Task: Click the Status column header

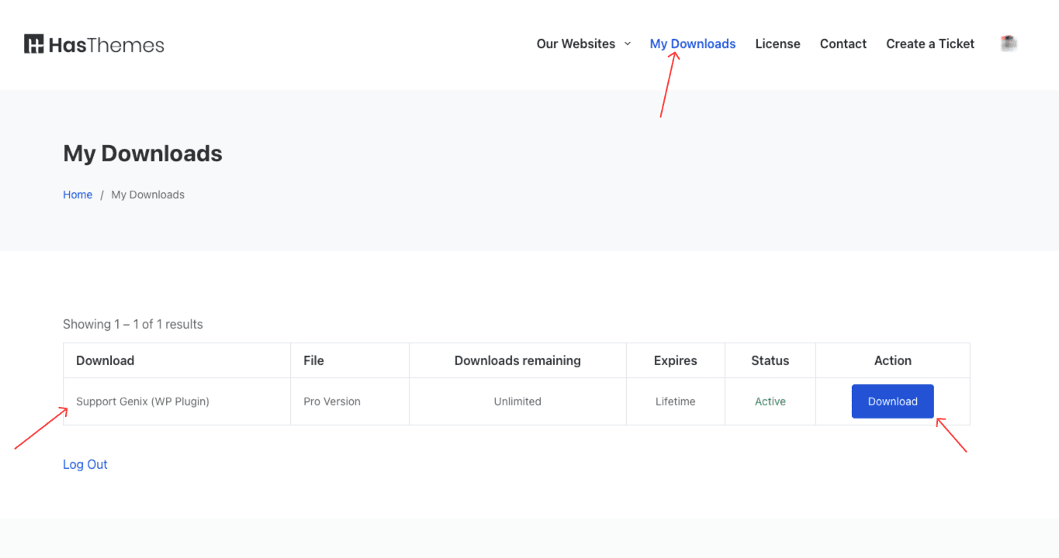Action: [770, 360]
